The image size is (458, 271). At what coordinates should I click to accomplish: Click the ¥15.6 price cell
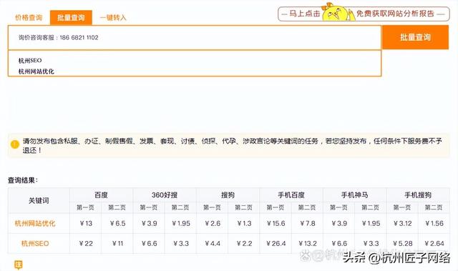(x=276, y=224)
